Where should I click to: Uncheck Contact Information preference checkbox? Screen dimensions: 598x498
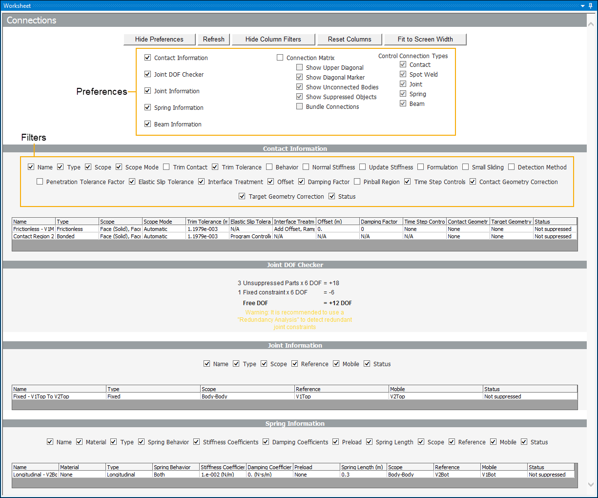click(148, 58)
